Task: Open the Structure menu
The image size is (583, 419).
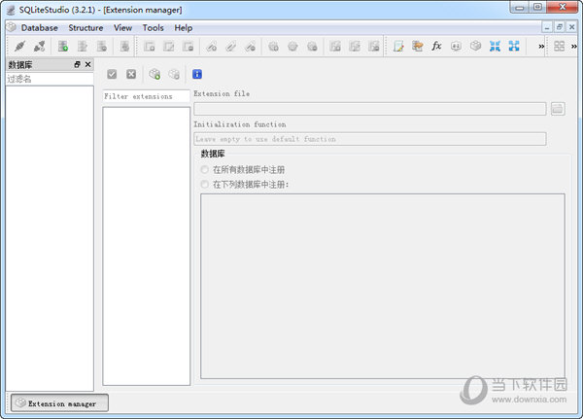Action: pos(86,28)
